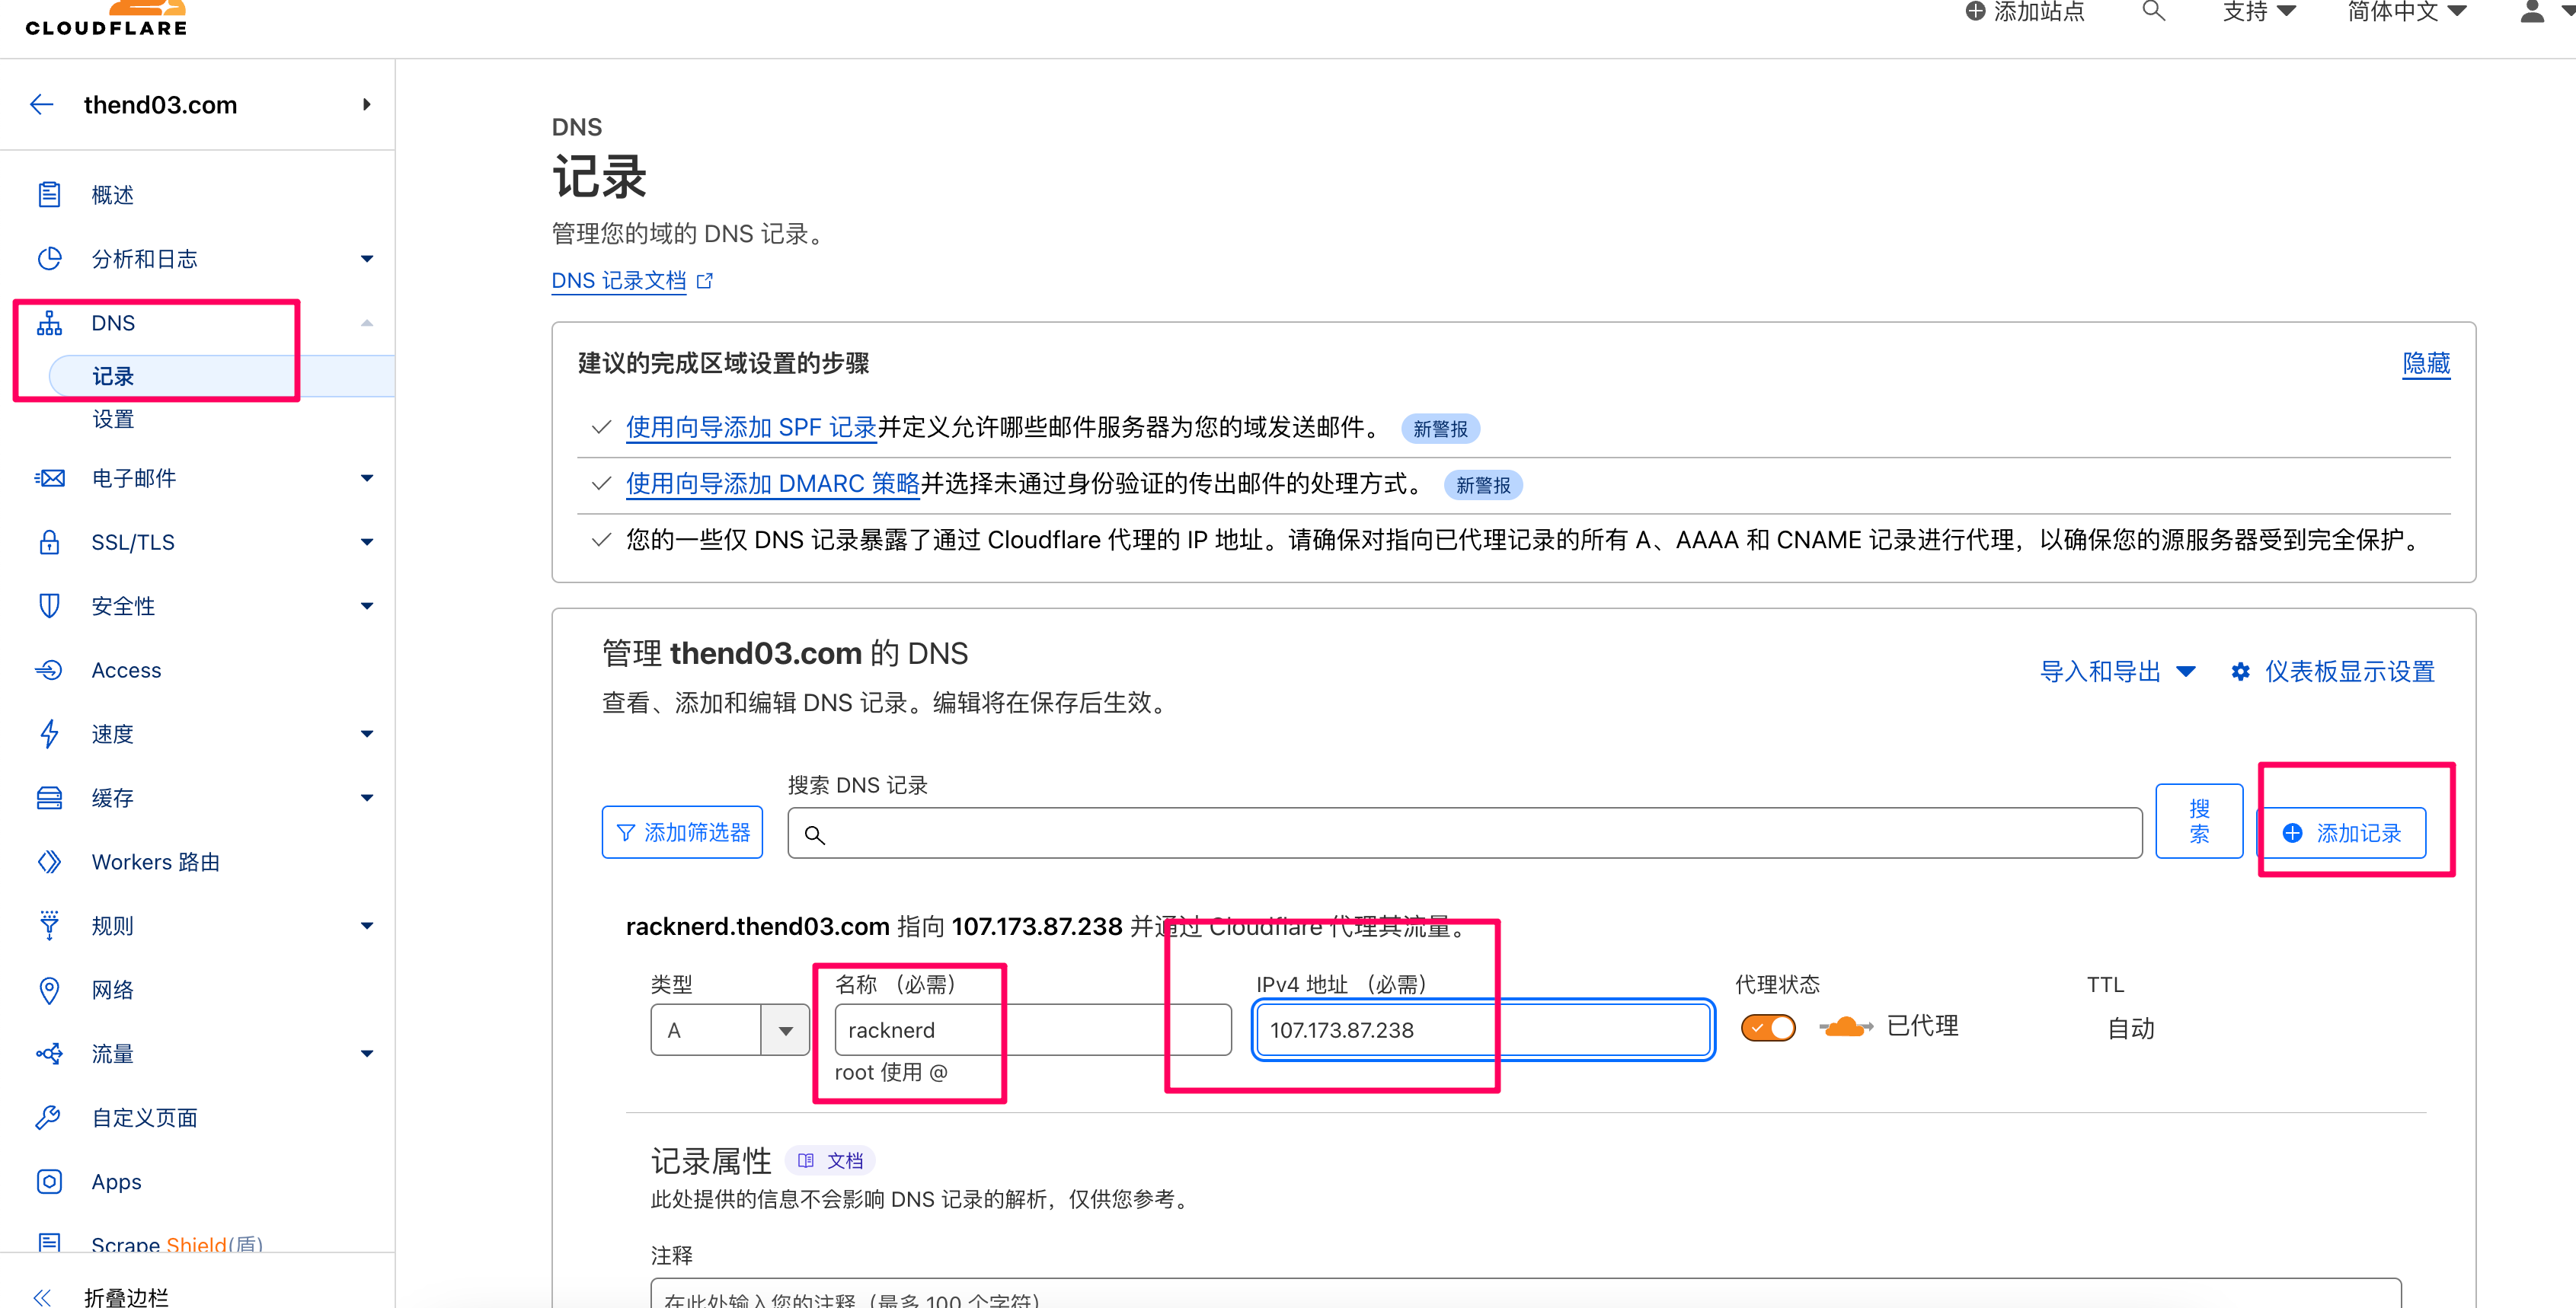The image size is (2576, 1308).
Task: Click the Rules (规则) funnel icon
Action: pyautogui.click(x=49, y=925)
